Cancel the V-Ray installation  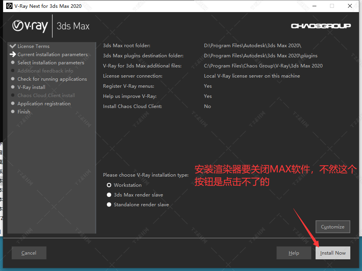[29, 253]
